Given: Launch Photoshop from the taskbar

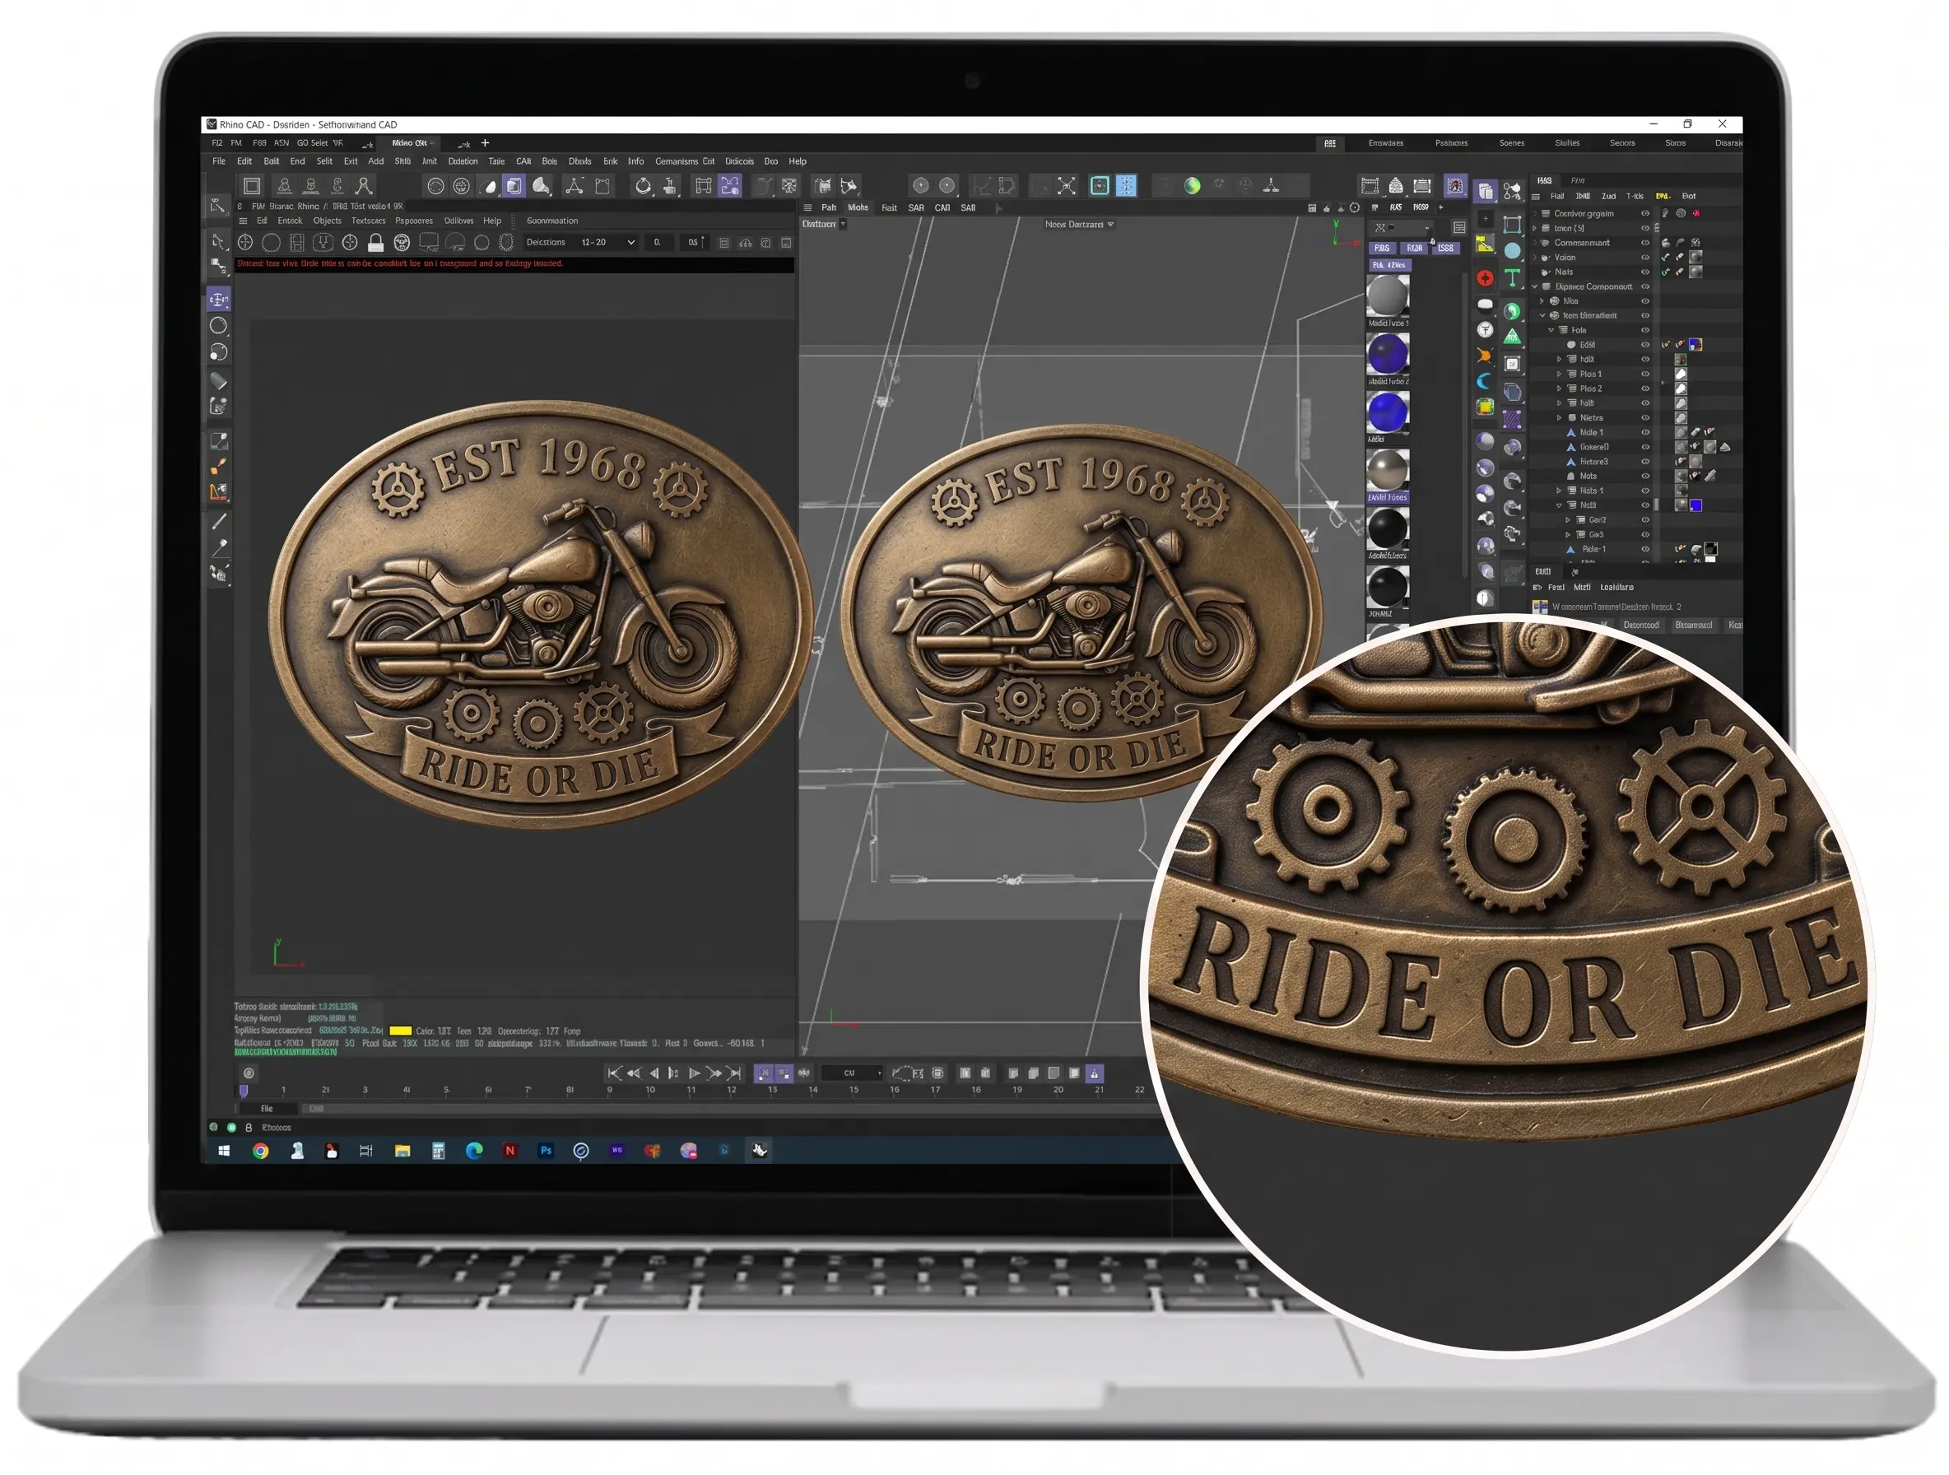Looking at the screenshot, I should (546, 1151).
